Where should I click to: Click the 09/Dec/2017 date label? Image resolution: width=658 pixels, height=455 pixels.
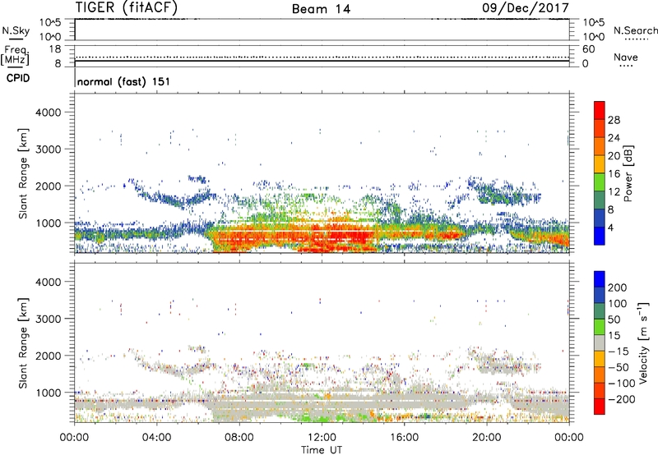coord(526,8)
